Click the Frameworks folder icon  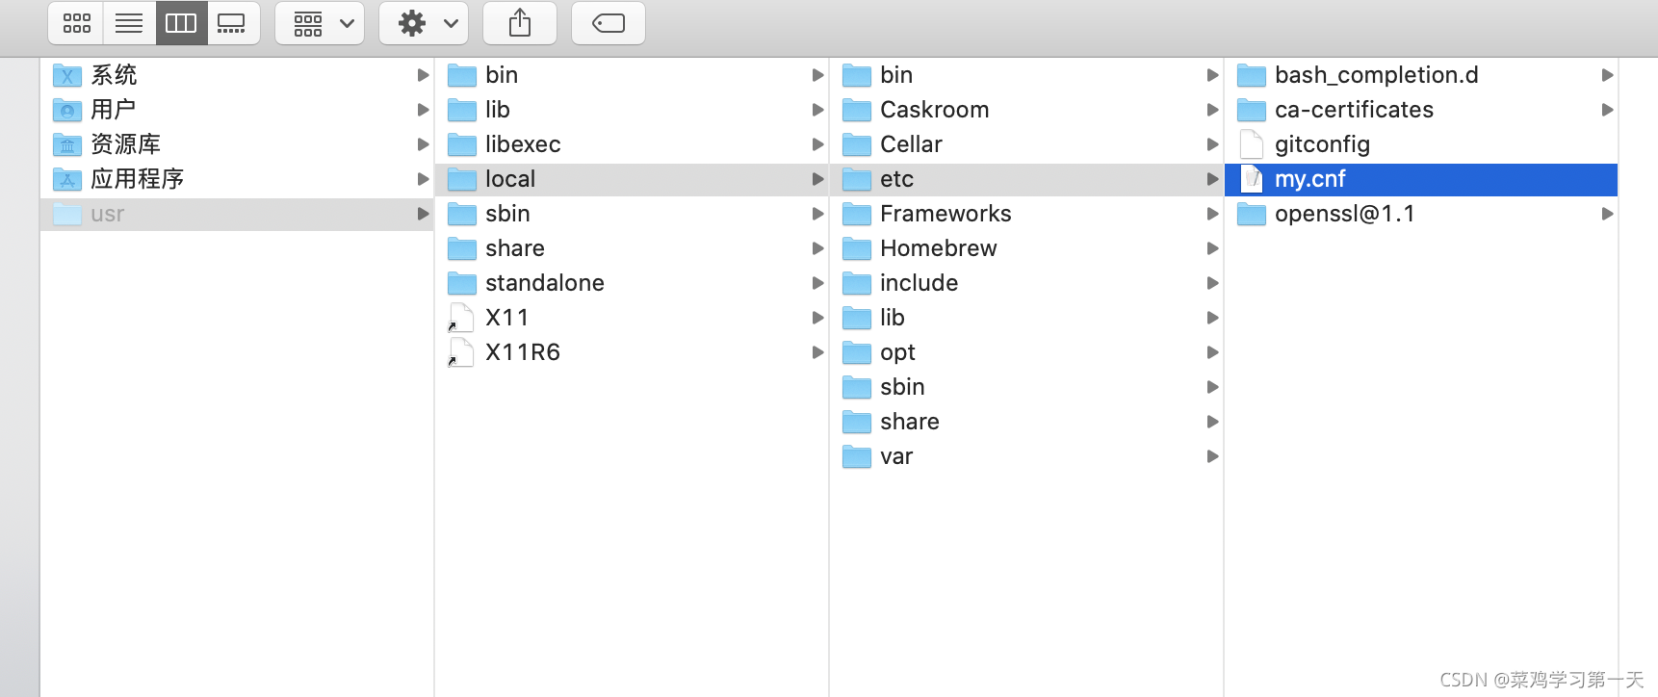click(857, 214)
